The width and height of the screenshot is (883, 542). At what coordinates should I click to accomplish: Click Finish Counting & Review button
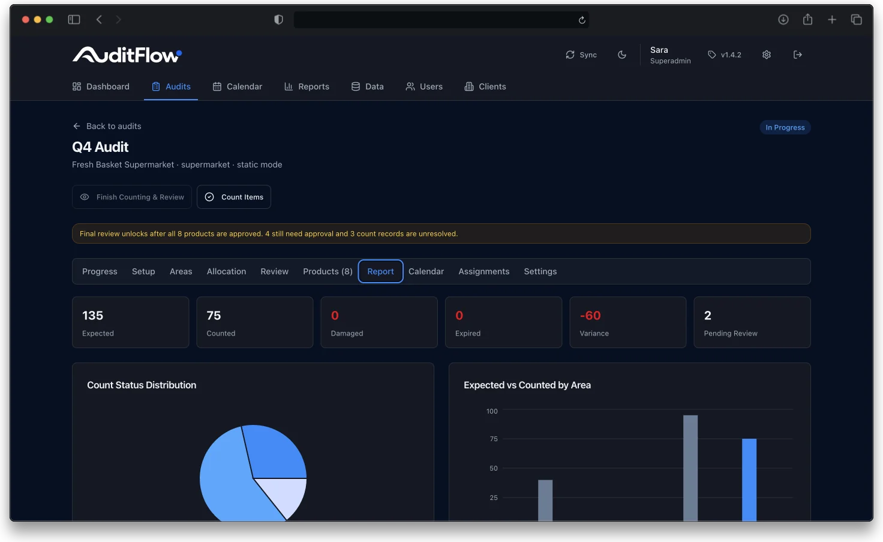tap(132, 197)
